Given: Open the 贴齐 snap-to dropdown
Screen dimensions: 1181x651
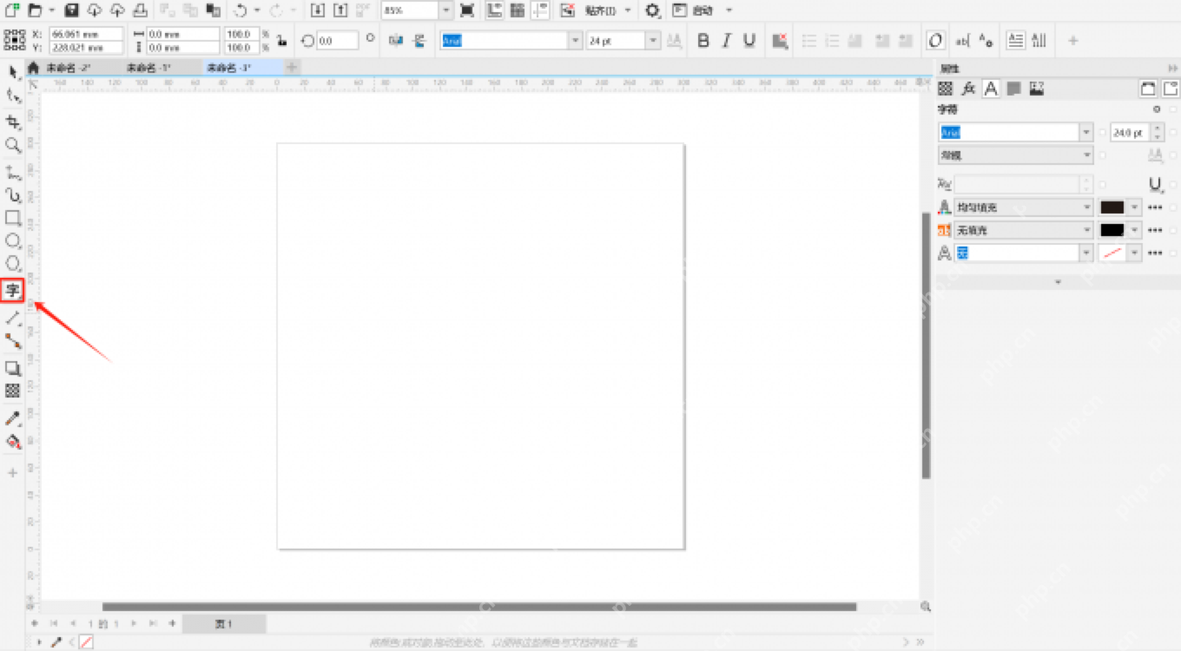Looking at the screenshot, I should (x=626, y=10).
